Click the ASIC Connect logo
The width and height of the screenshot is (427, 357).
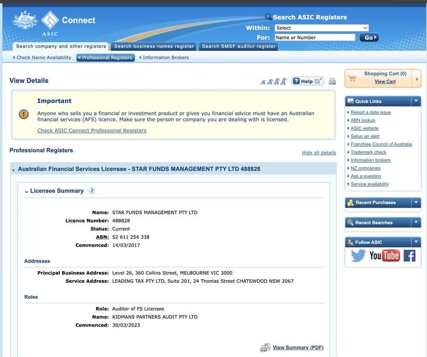click(x=54, y=23)
